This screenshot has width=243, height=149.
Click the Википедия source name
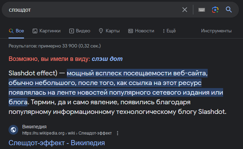click(34, 127)
